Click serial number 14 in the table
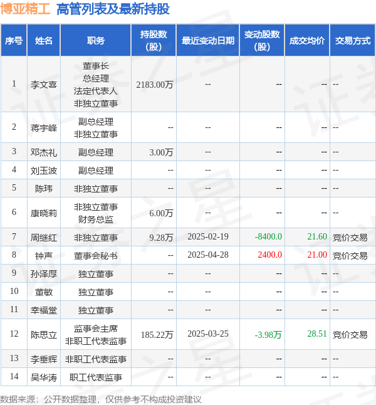The image size is (376, 405). pos(14,376)
